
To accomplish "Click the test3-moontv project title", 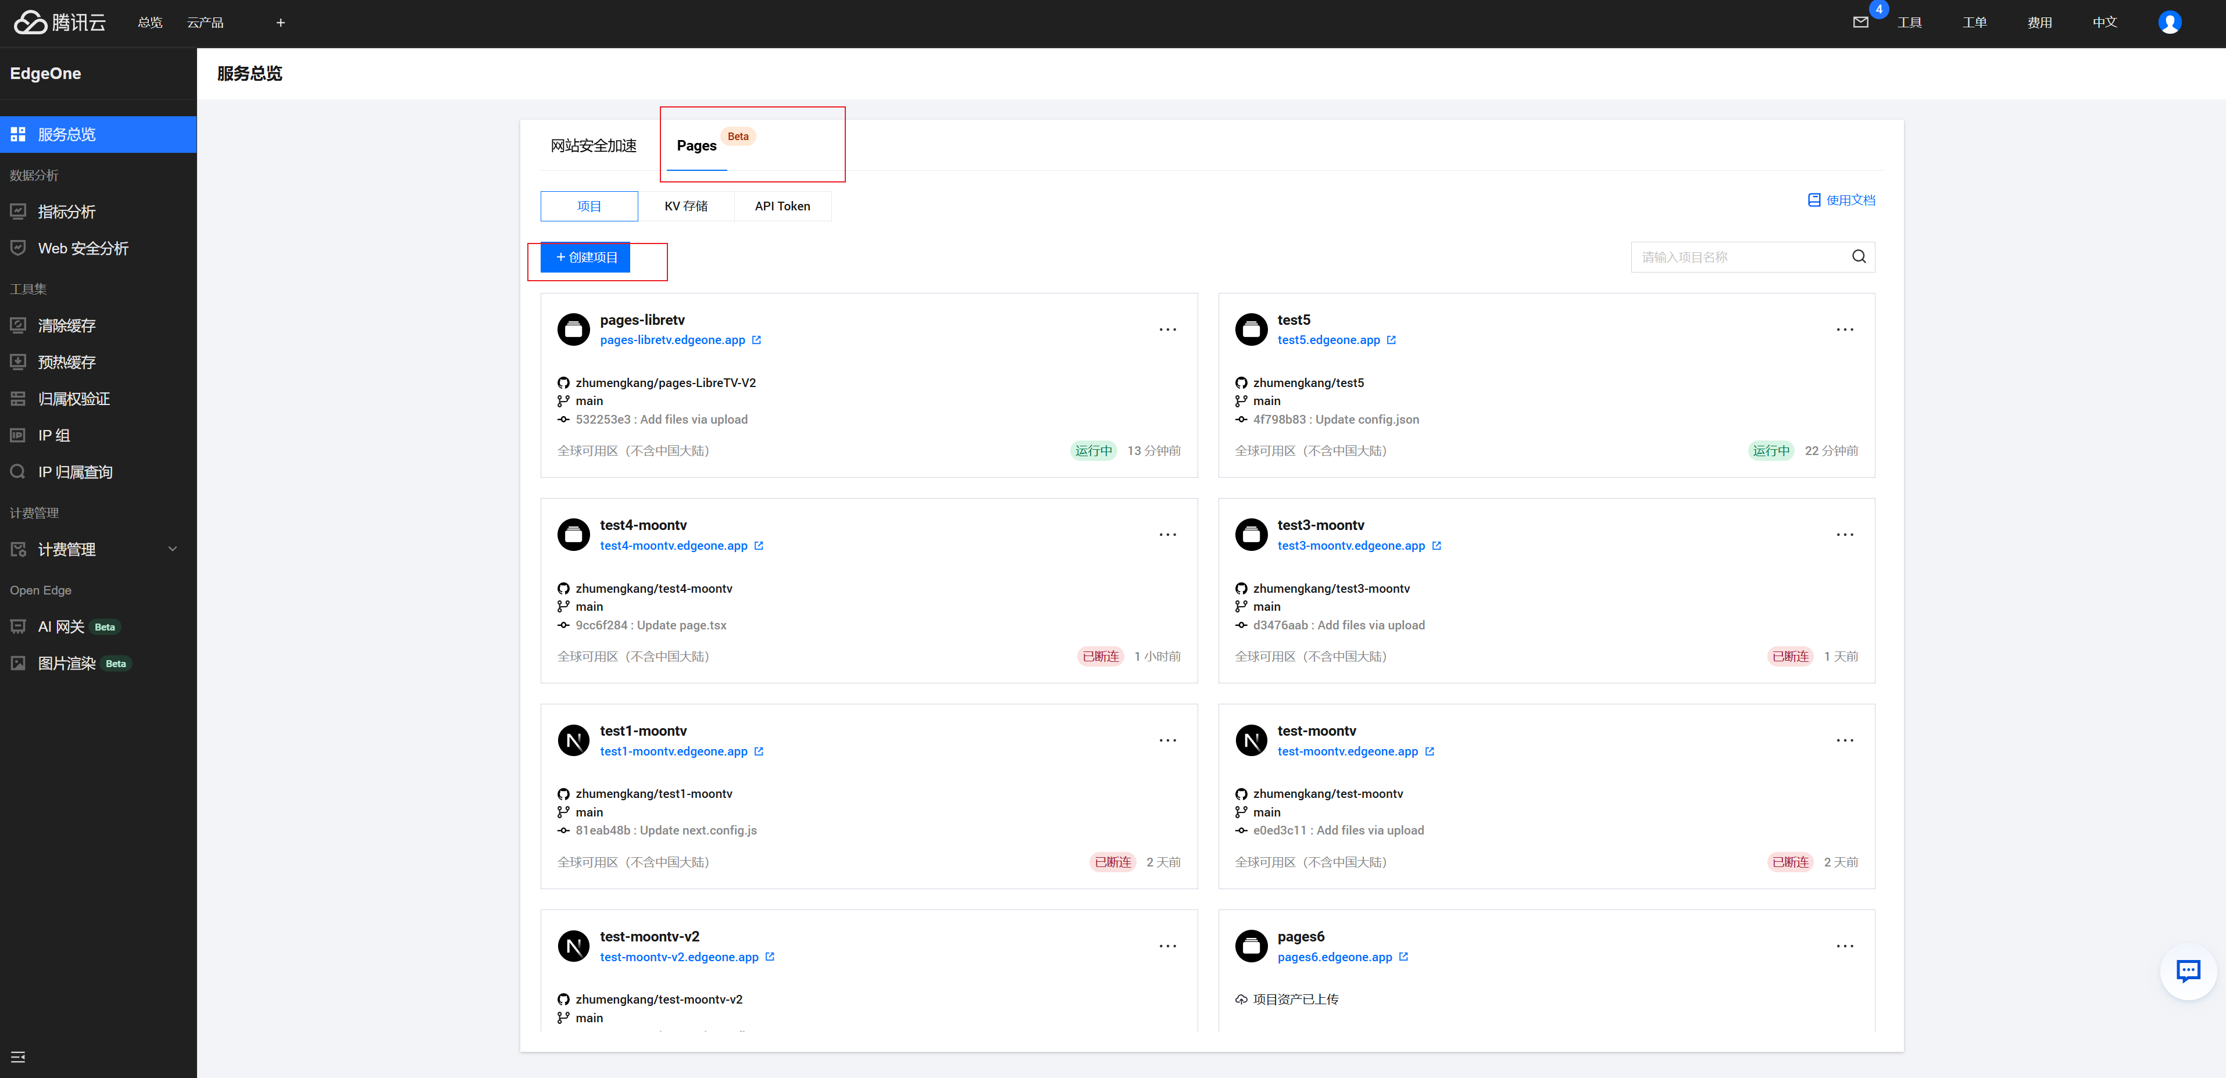I will [x=1320, y=525].
